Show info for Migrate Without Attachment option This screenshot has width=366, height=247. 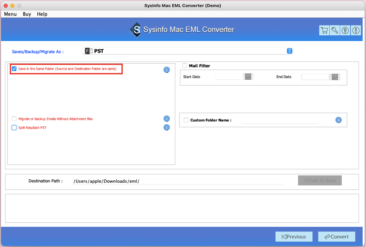[167, 118]
